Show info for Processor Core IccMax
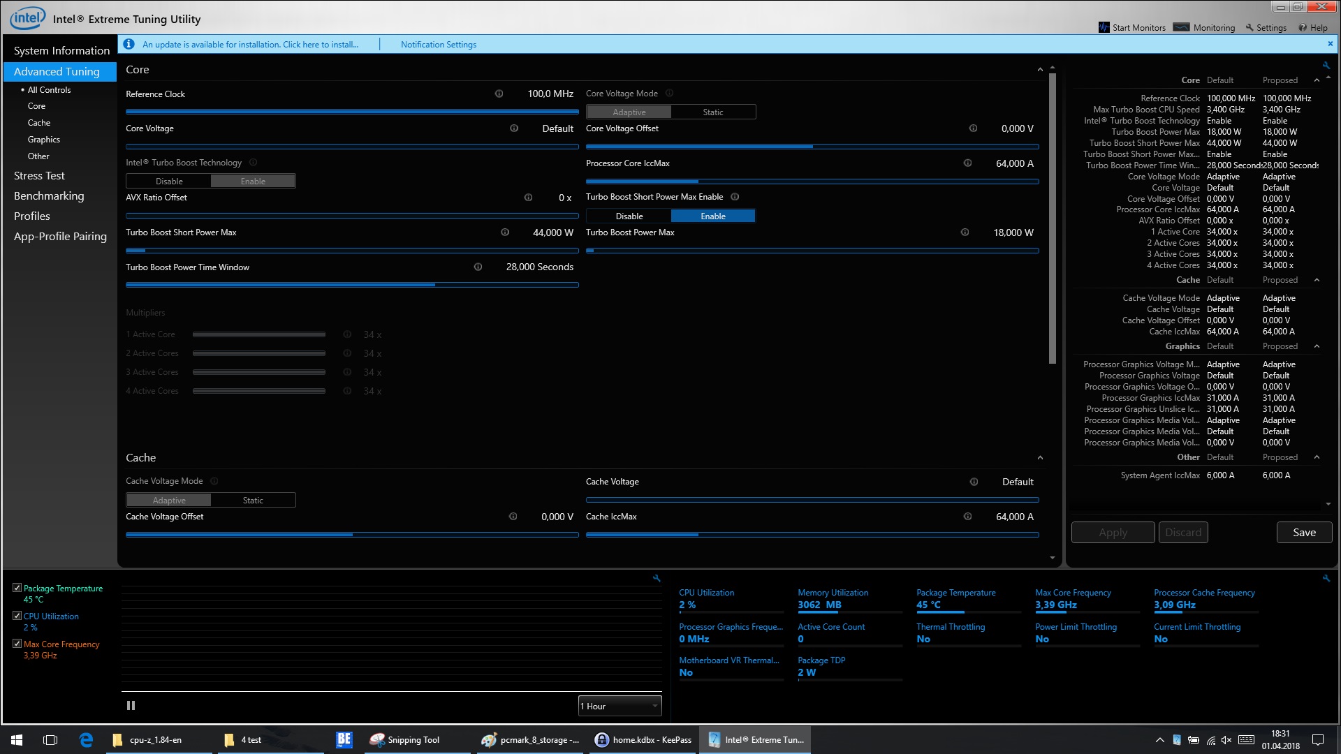 click(x=967, y=163)
